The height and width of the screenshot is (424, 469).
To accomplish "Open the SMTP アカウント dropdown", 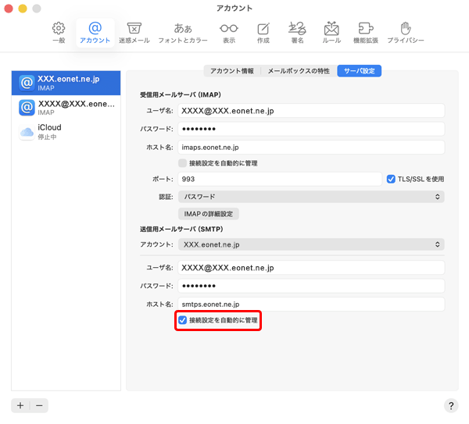I will tap(311, 244).
